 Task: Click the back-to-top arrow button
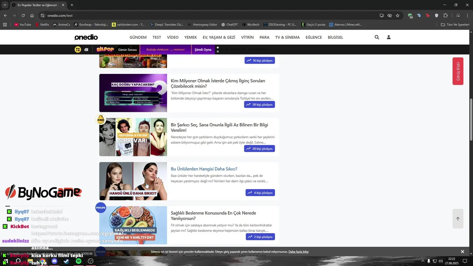click(458, 219)
